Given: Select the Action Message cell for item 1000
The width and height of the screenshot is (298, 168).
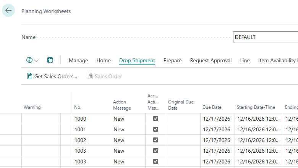Looking at the screenshot, I should (x=128, y=119).
